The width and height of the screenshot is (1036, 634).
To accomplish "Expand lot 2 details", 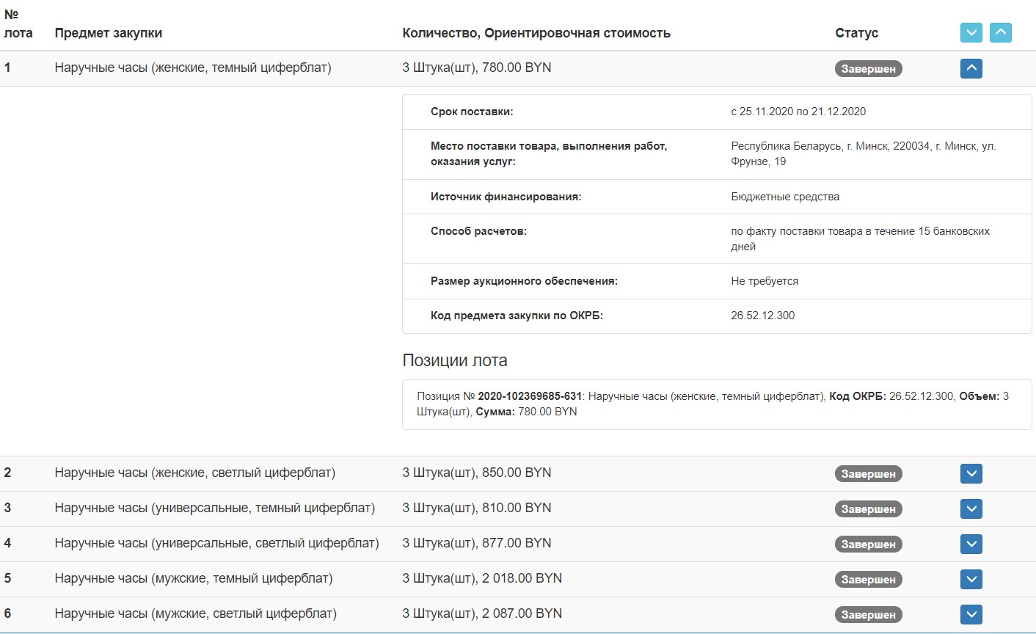I will point(971,473).
